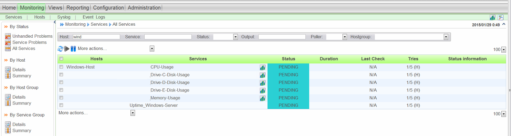The height and width of the screenshot is (136, 511).
Task: Open the graph icon for Drive-E-Disk-Usage
Action: (262, 90)
